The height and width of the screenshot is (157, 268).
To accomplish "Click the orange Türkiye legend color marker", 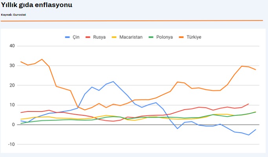I will click(181, 37).
